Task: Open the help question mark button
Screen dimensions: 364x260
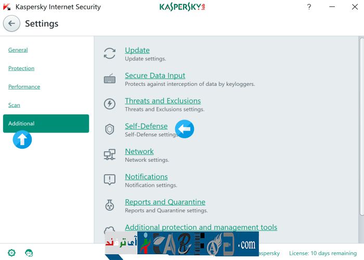Action: click(309, 7)
